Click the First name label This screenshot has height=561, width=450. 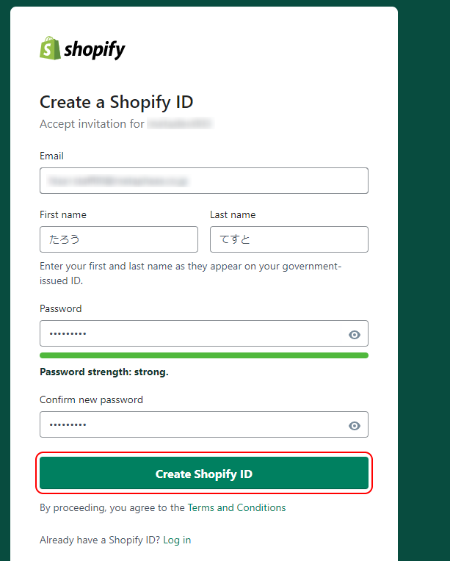tap(63, 214)
